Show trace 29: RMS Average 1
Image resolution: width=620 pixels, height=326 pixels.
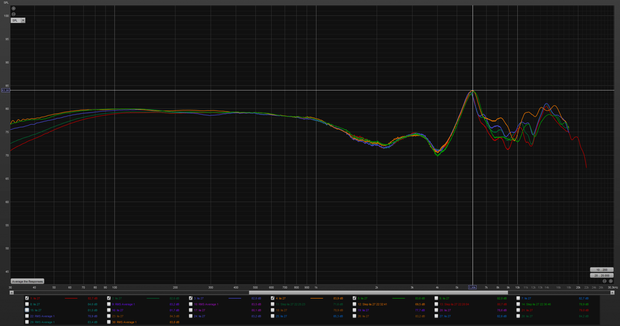click(27, 322)
